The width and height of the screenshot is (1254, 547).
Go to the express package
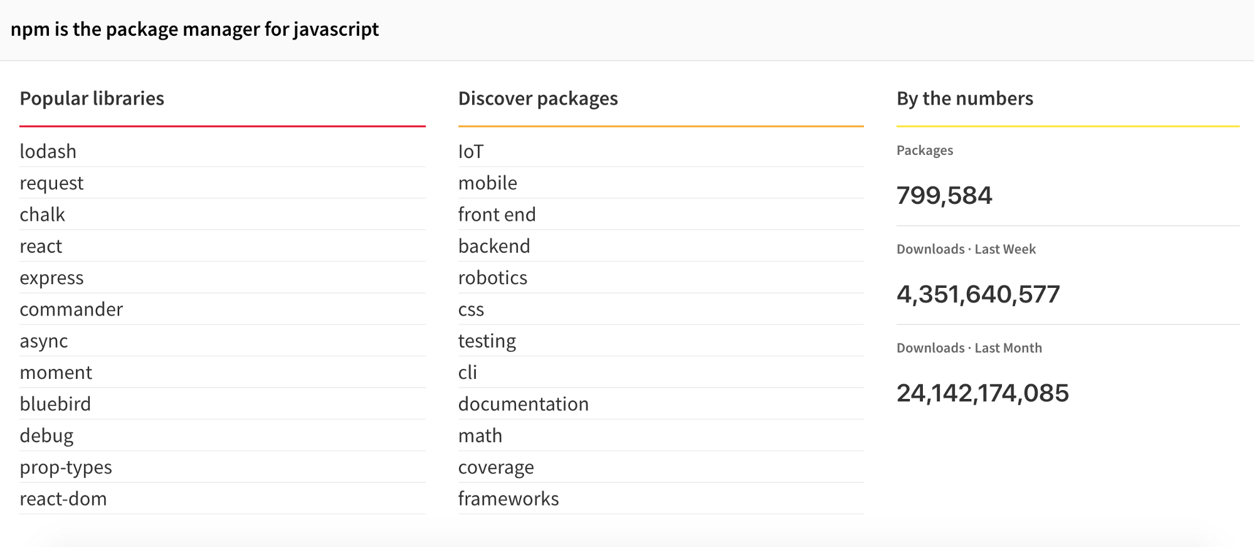[51, 278]
